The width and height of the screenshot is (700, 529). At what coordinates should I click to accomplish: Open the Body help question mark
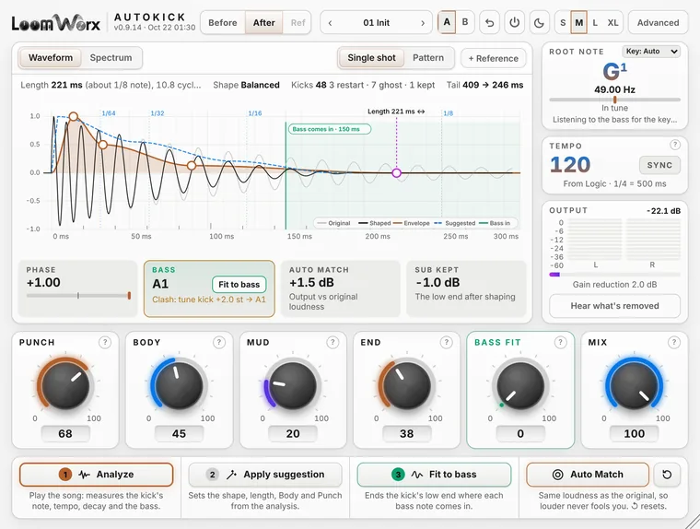click(x=219, y=342)
